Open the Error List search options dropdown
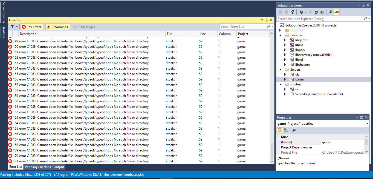The image size is (373, 179). 272,26
